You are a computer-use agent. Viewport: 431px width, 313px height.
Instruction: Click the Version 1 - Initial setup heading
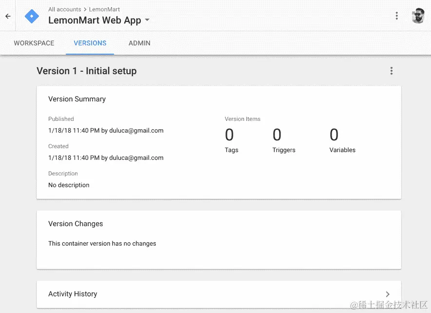[87, 71]
